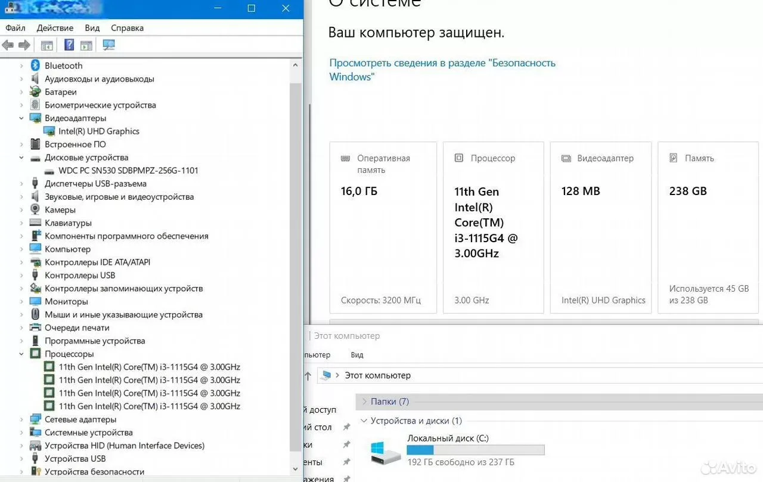Viewport: 763px width, 482px height.
Task: Select the Bluetooth category icon
Action: pyautogui.click(x=35, y=66)
